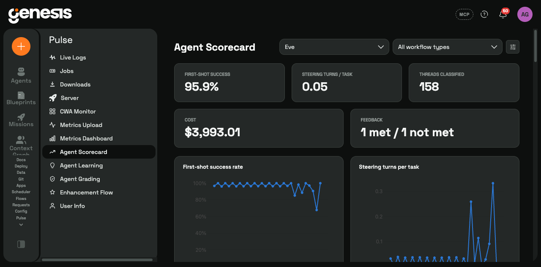The height and width of the screenshot is (267, 541).
Task: Toggle the sidebar panel collapse icon
Action: (x=21, y=244)
